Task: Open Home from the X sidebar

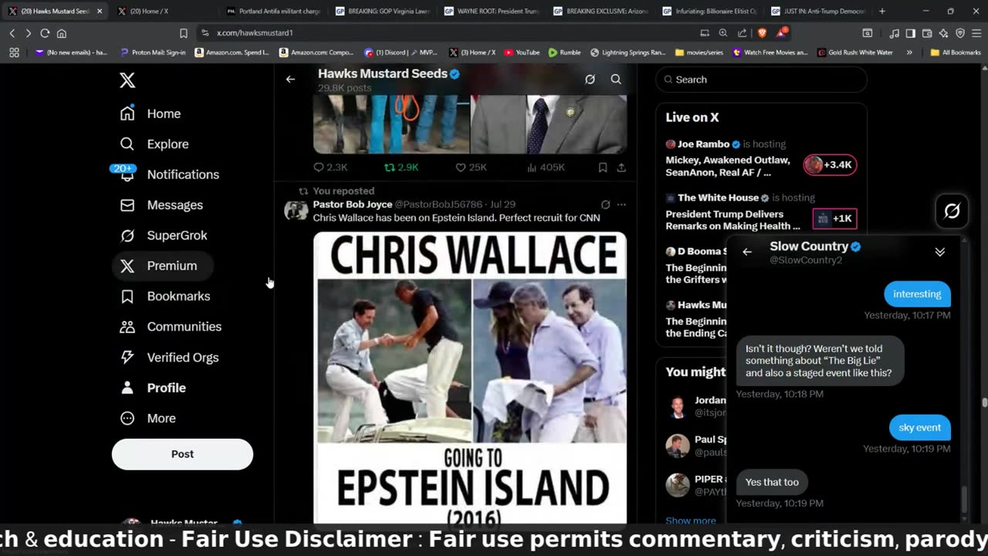Action: tap(151, 114)
